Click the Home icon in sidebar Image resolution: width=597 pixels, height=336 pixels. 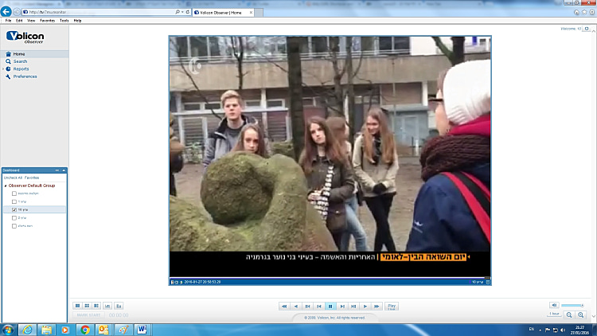coord(8,54)
